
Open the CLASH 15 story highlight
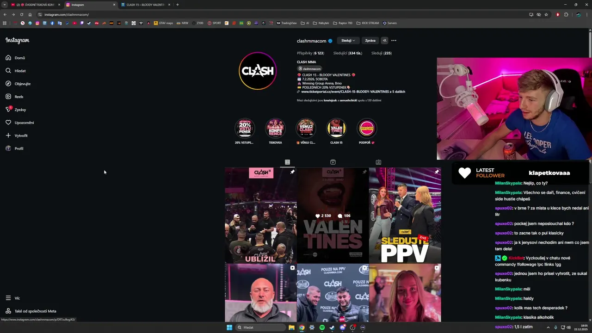click(x=336, y=129)
